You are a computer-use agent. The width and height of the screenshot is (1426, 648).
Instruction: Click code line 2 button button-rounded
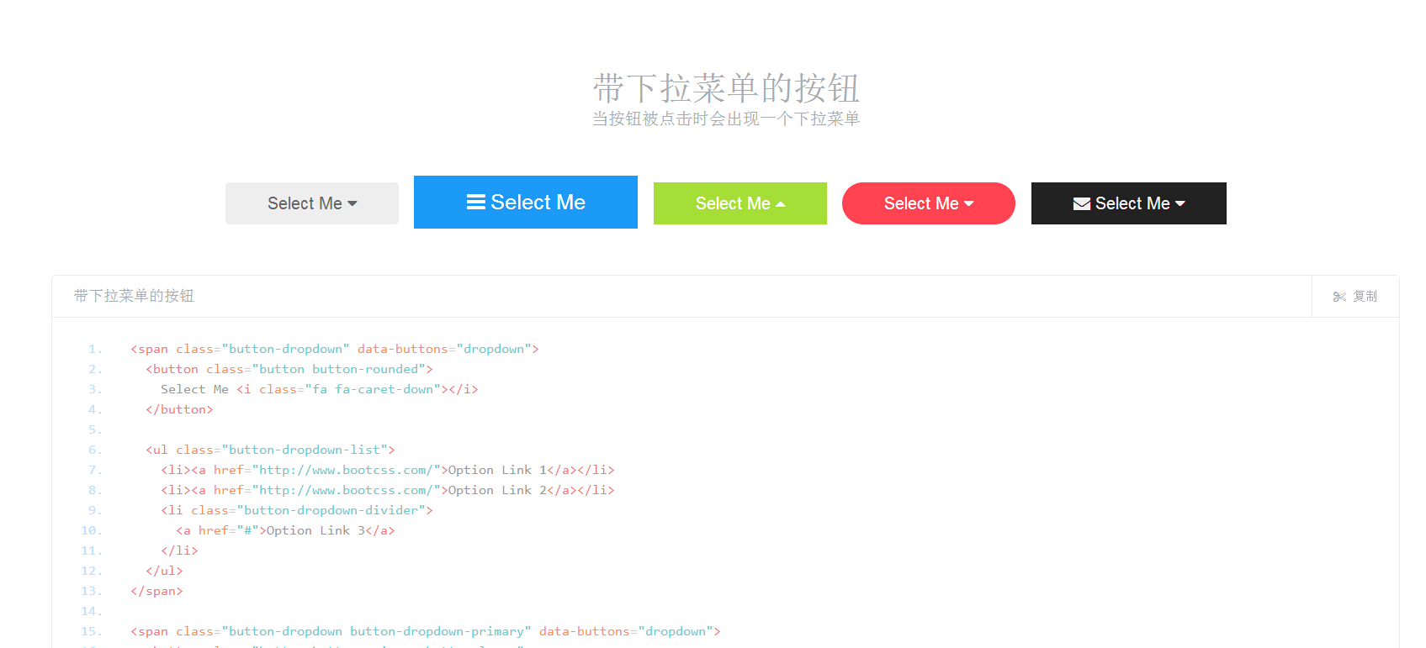pyautogui.click(x=289, y=369)
